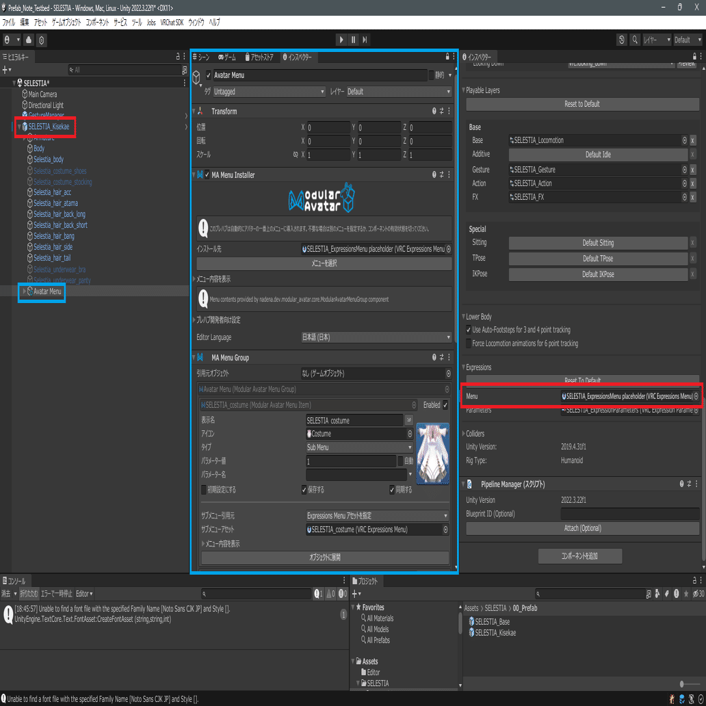
Task: Open the top toolbar Default layout dropdown
Action: point(688,40)
